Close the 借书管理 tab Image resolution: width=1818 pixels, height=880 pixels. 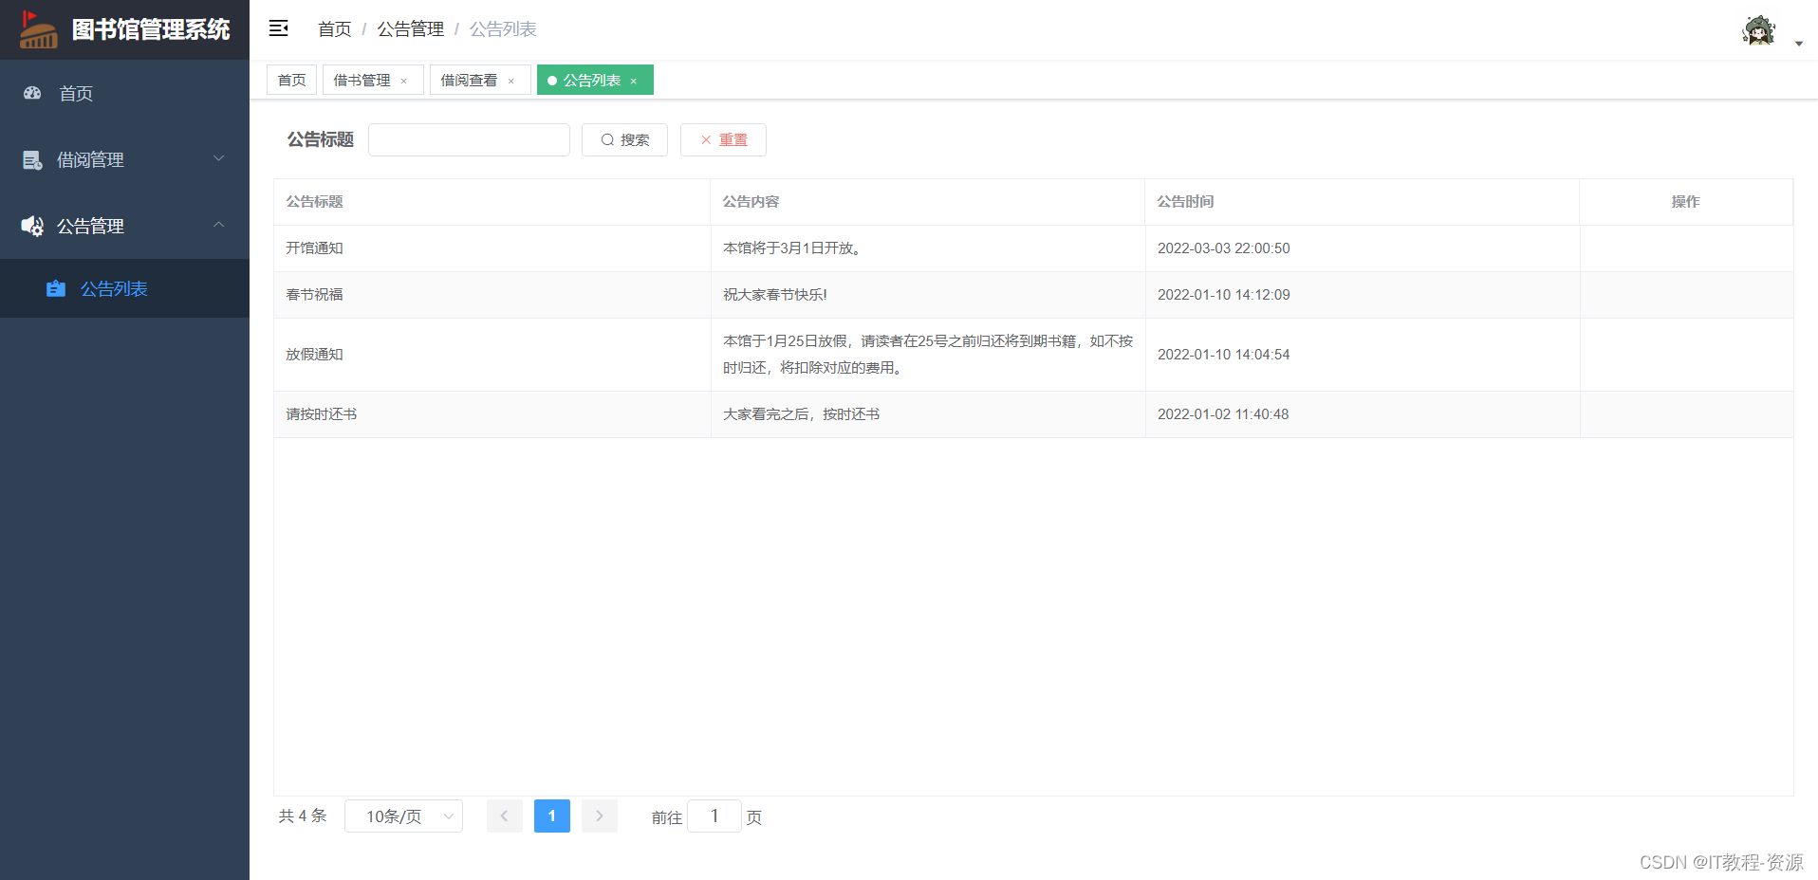tap(404, 82)
